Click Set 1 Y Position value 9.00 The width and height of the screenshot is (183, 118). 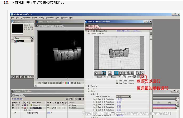[x=119, y=102]
